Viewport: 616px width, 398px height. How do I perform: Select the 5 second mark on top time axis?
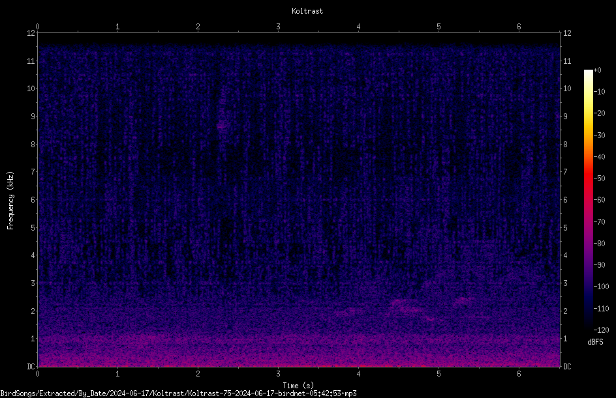[439, 27]
